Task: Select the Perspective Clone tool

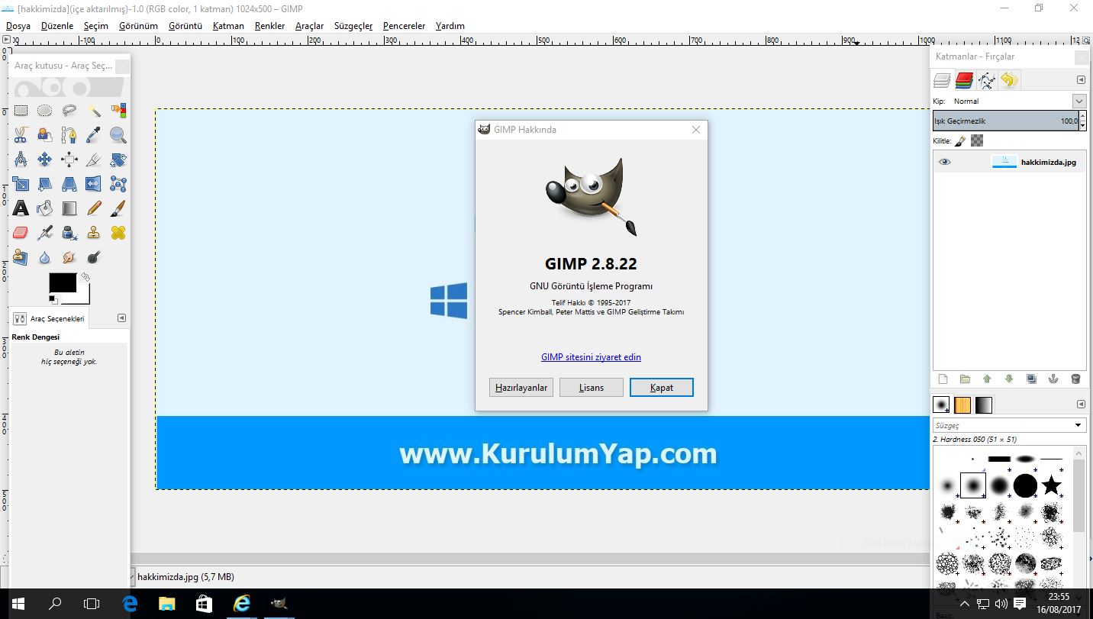Action: [21, 257]
